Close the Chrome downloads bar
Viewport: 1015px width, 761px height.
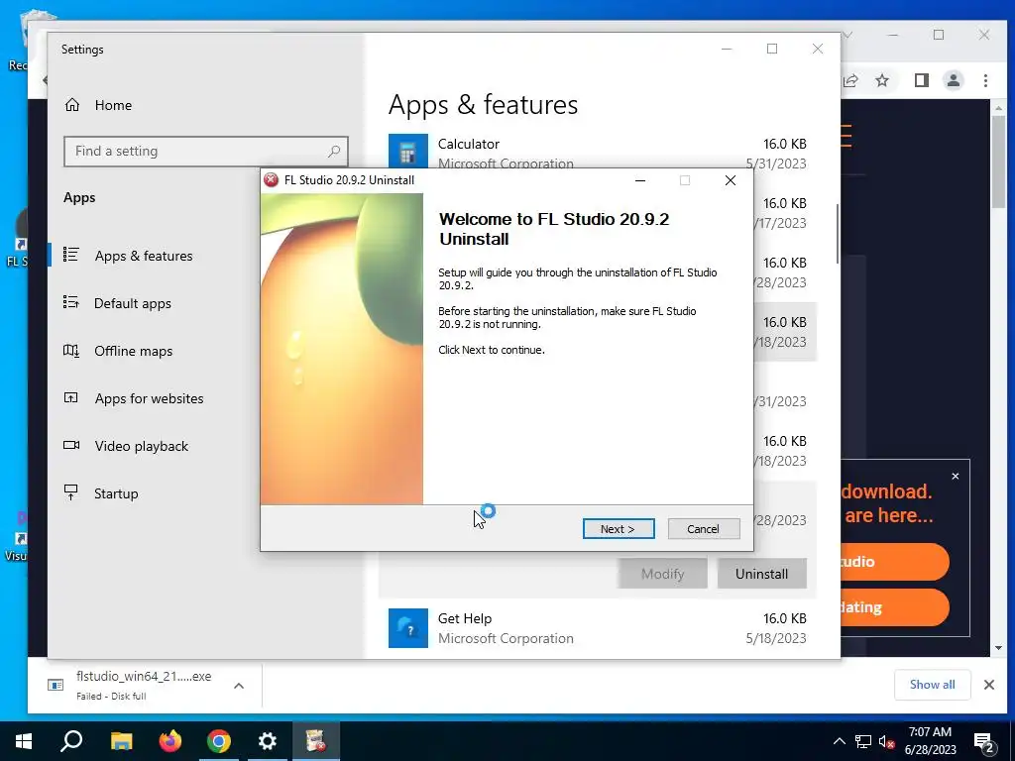click(x=989, y=685)
